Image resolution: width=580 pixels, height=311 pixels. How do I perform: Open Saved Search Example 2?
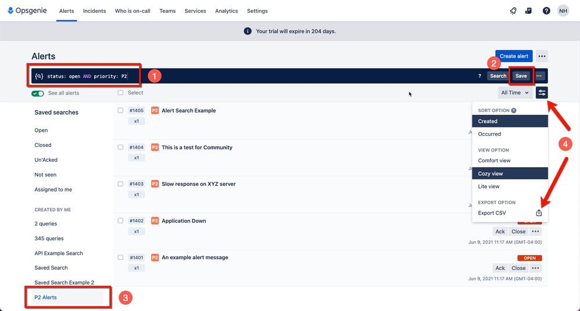coord(65,283)
